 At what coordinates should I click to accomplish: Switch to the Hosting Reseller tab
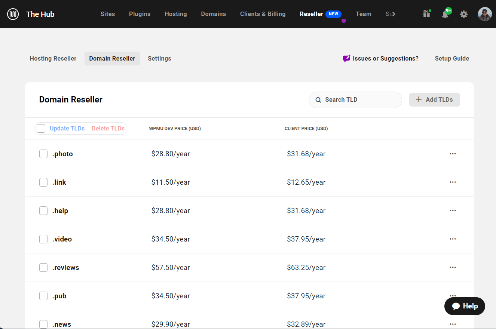pyautogui.click(x=53, y=58)
